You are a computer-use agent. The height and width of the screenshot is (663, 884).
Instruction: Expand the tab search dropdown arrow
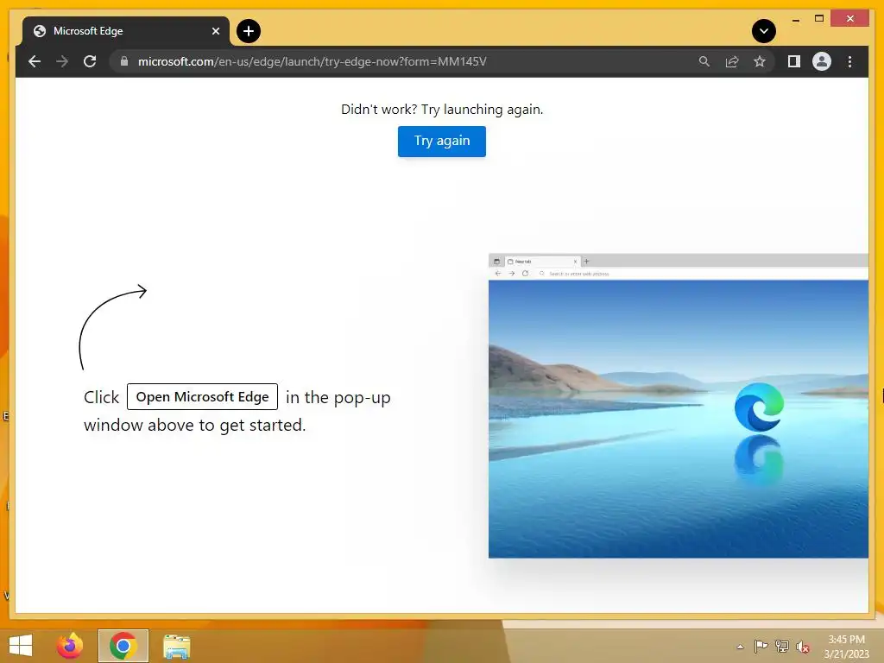pyautogui.click(x=764, y=31)
